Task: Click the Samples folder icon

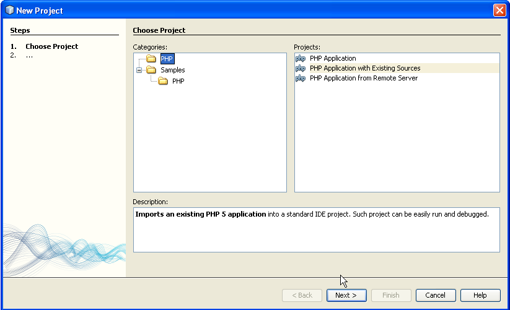Action: tap(151, 70)
